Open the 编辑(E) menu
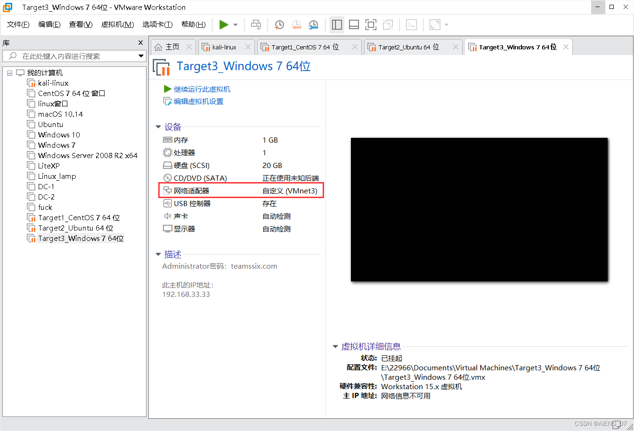Screen dimensions: 634x431 point(49,24)
